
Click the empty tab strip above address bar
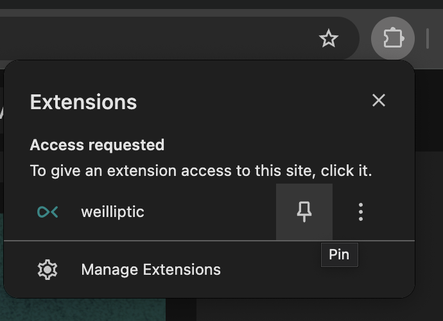tap(221, 4)
